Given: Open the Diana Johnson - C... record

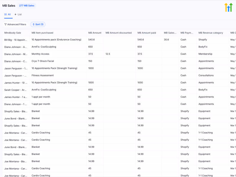Looking at the screenshot, I should [16, 61].
